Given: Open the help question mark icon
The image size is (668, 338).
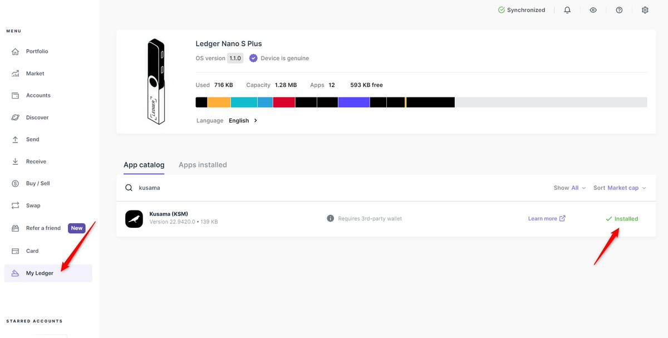Looking at the screenshot, I should pyautogui.click(x=619, y=10).
